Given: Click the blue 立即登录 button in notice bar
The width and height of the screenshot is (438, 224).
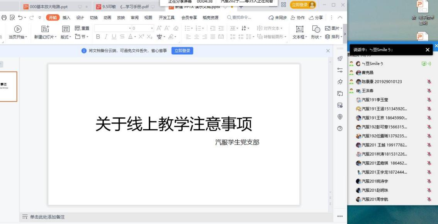Looking at the screenshot, I should (182, 51).
